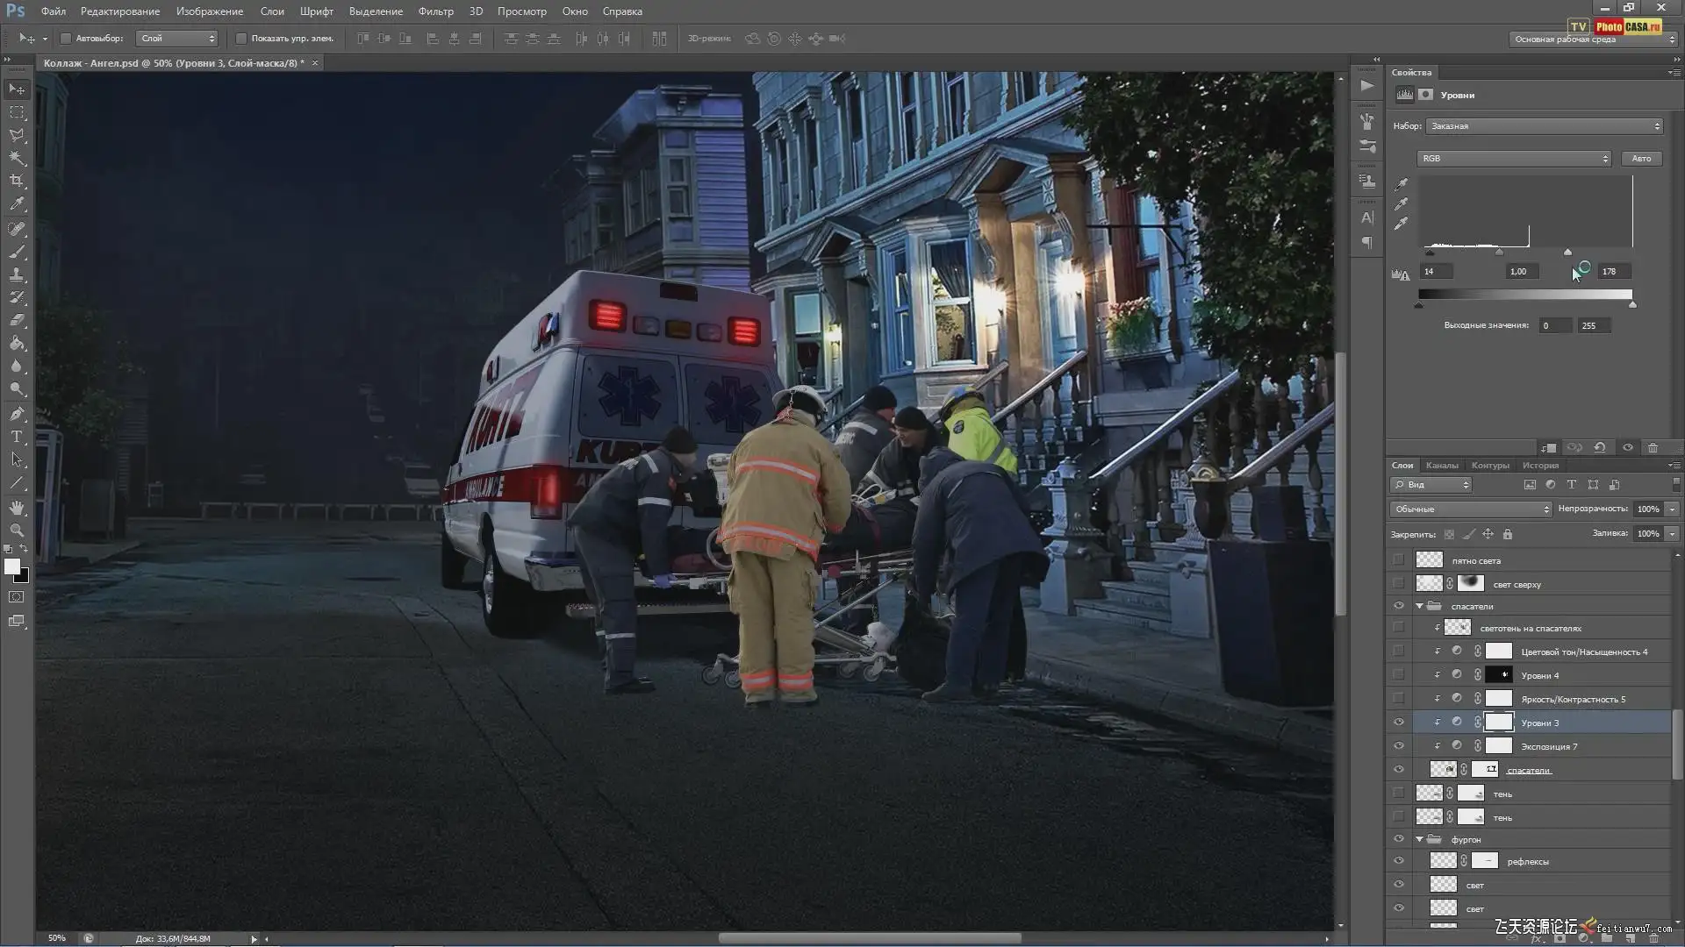Open the RGB channel dropdown
This screenshot has height=947, width=1685.
[1514, 159]
